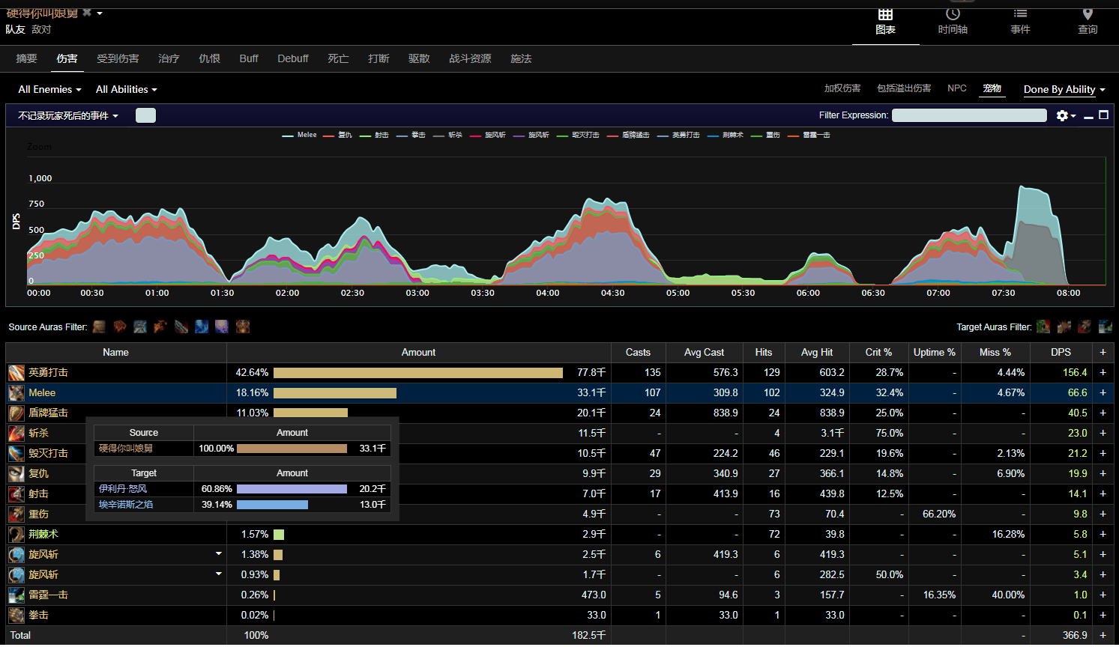The image size is (1119, 647).
Task: Toggle the 荆棘术 legend entry
Action: click(x=726, y=135)
